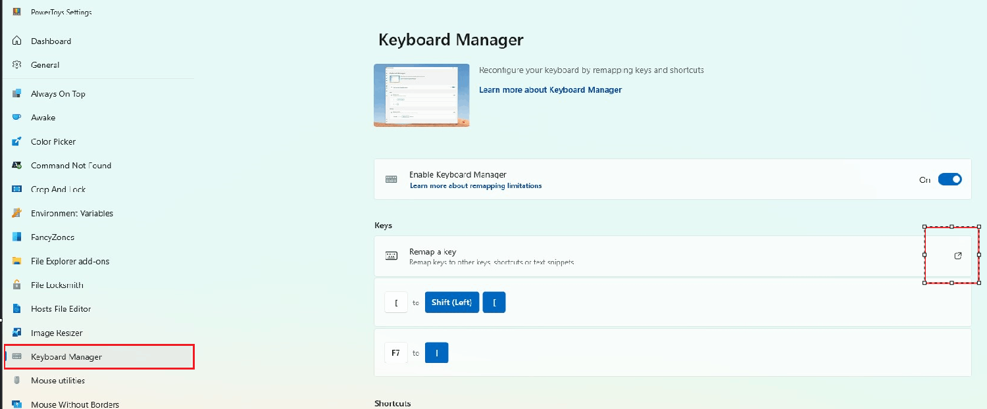The height and width of the screenshot is (409, 987).
Task: Click the File Locksmith padlock icon
Action: (x=17, y=285)
